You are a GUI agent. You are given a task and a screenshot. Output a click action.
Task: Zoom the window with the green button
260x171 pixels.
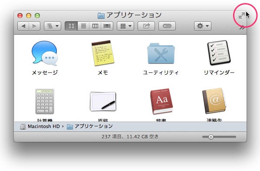(x=37, y=16)
